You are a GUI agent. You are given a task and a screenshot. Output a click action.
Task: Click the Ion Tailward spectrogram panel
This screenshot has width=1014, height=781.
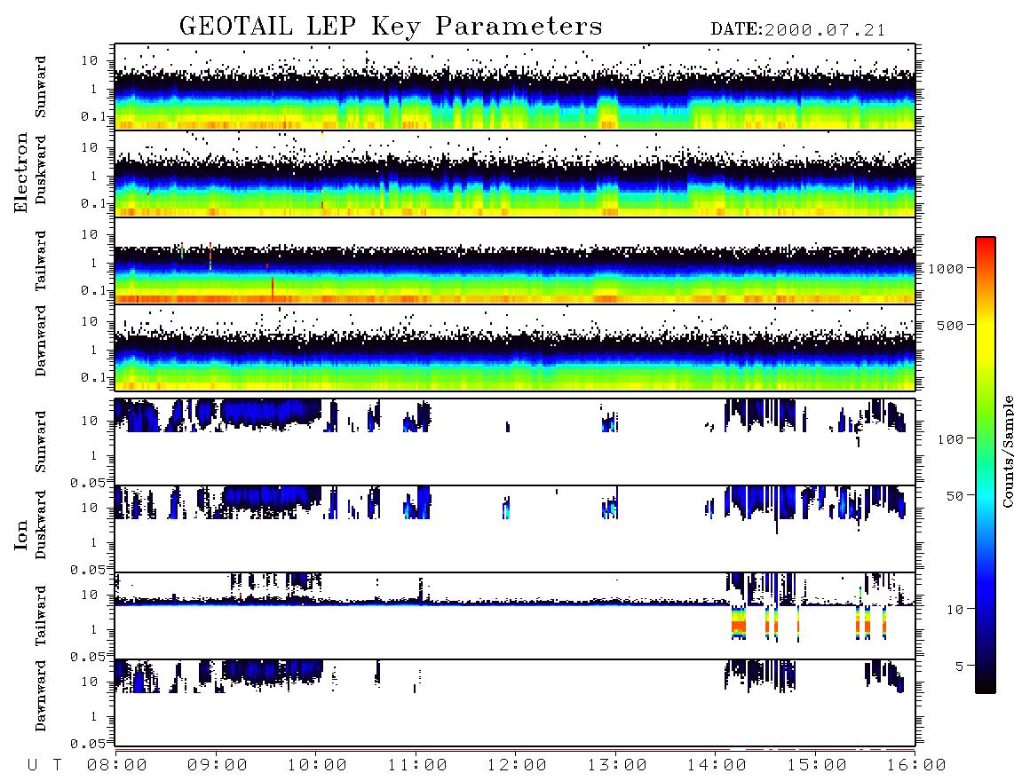515,616
